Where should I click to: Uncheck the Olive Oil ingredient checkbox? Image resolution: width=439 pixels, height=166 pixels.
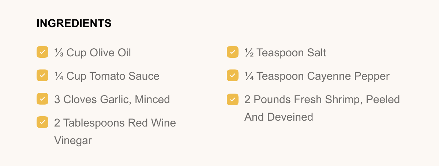[42, 52]
